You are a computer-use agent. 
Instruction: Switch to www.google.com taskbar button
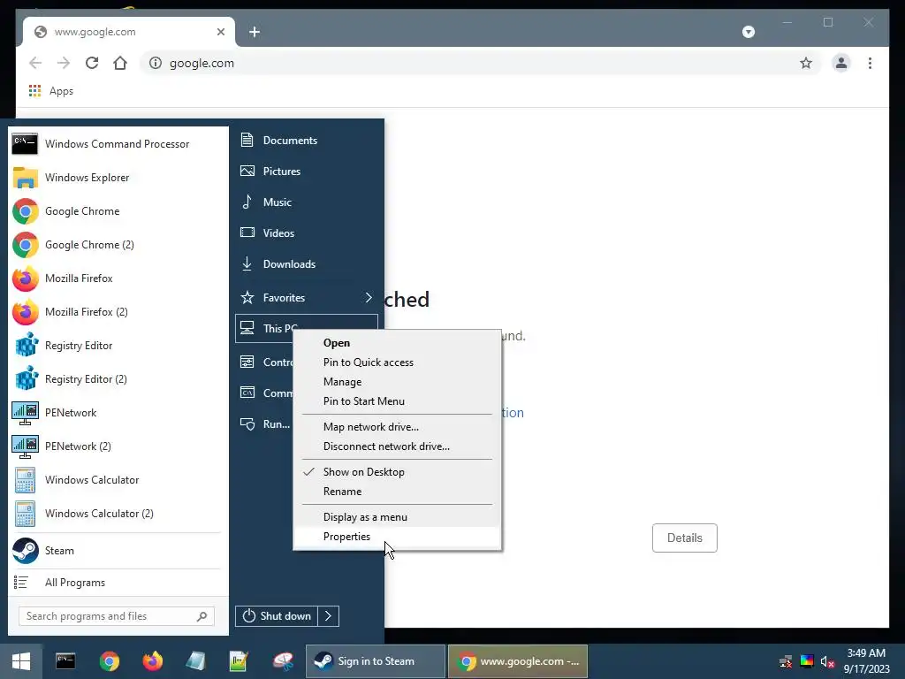pyautogui.click(x=518, y=661)
